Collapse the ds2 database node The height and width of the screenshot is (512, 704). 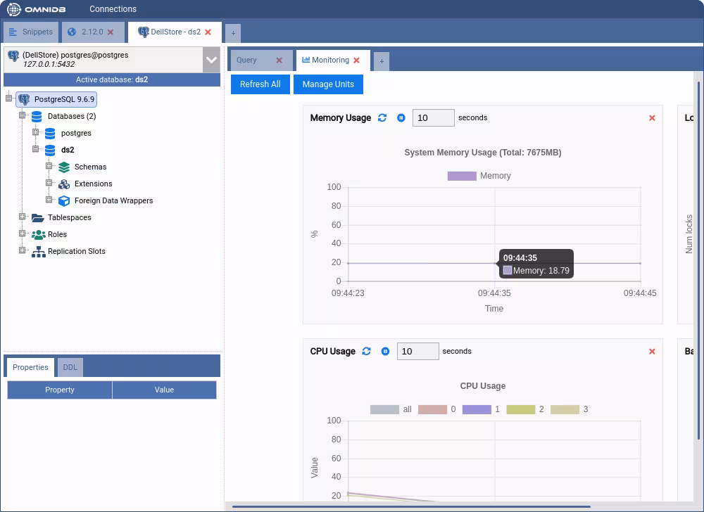coord(35,149)
